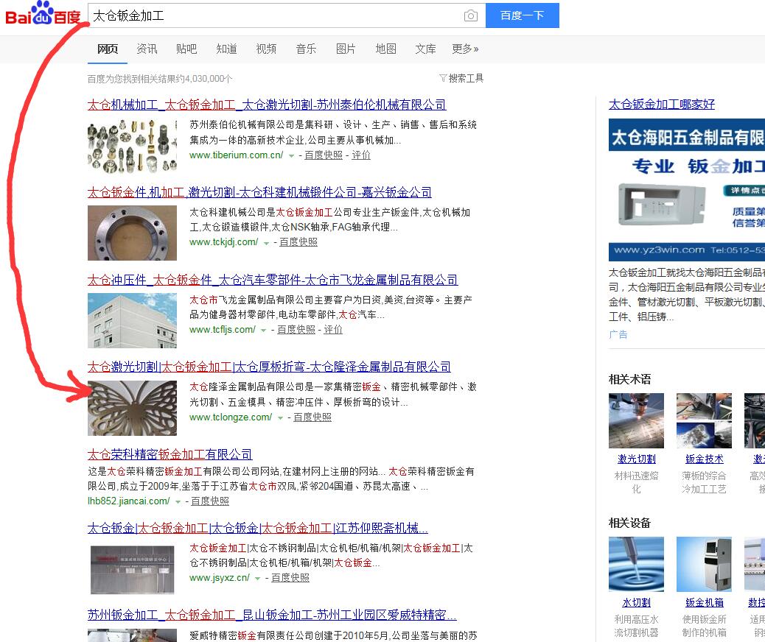Viewport: 765px width, 642px height.
Task: Open 百度快照 for lhb852.jiancai.com result
Action: pyautogui.click(x=210, y=501)
